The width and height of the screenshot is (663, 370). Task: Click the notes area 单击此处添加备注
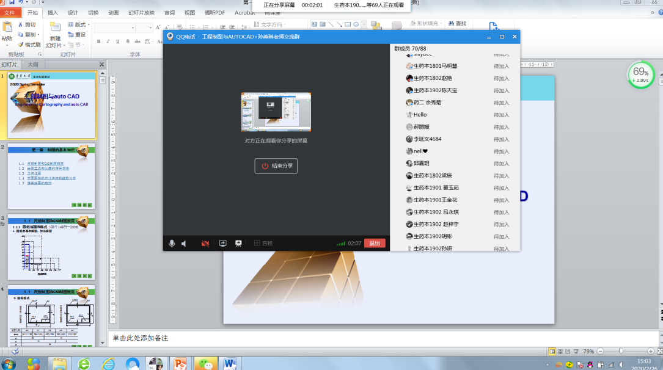click(141, 338)
